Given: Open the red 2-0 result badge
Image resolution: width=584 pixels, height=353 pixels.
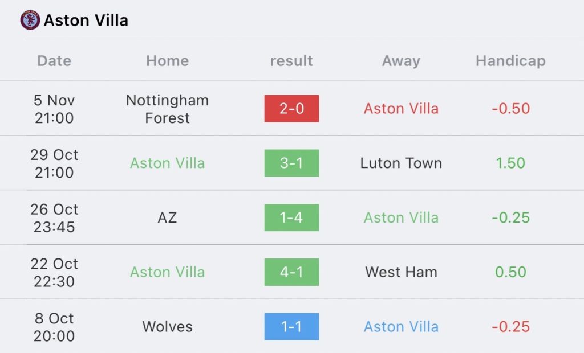Looking at the screenshot, I should [x=291, y=108].
